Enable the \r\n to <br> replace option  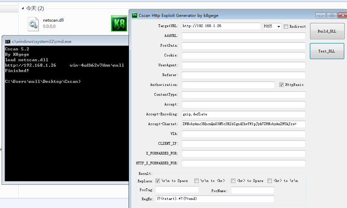[x=196, y=181]
